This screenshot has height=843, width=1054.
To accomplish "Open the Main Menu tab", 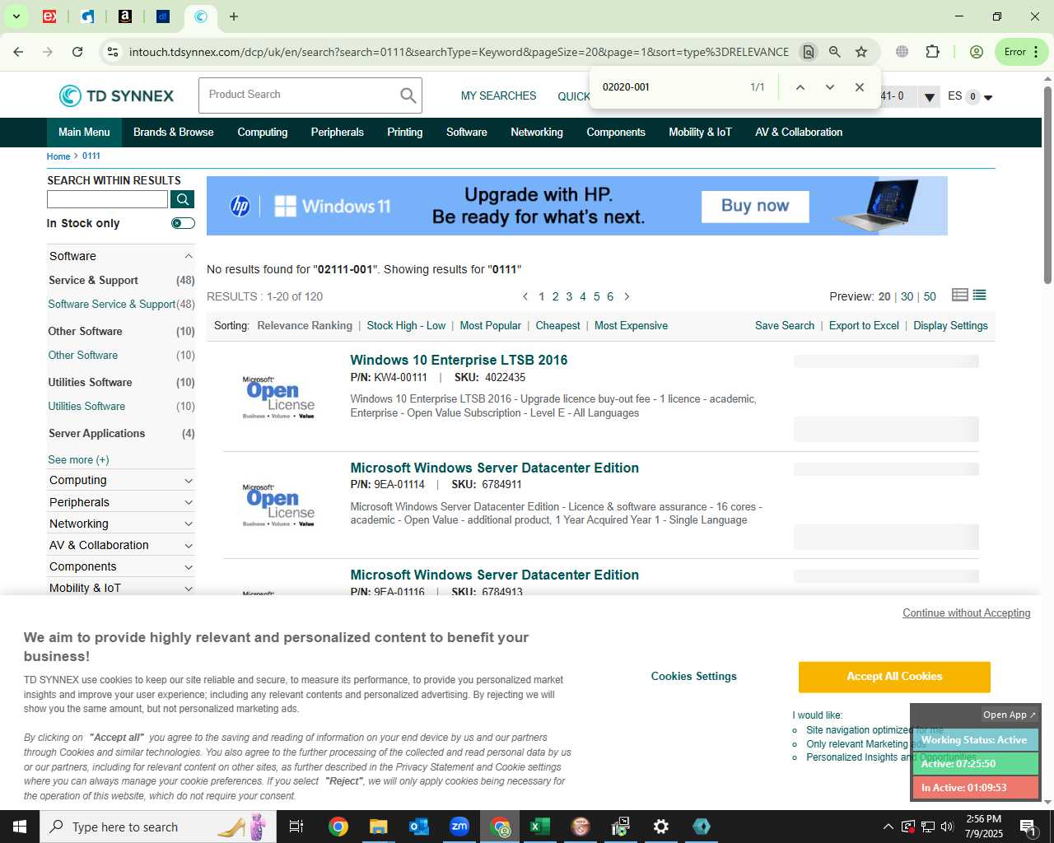I will coord(84,133).
